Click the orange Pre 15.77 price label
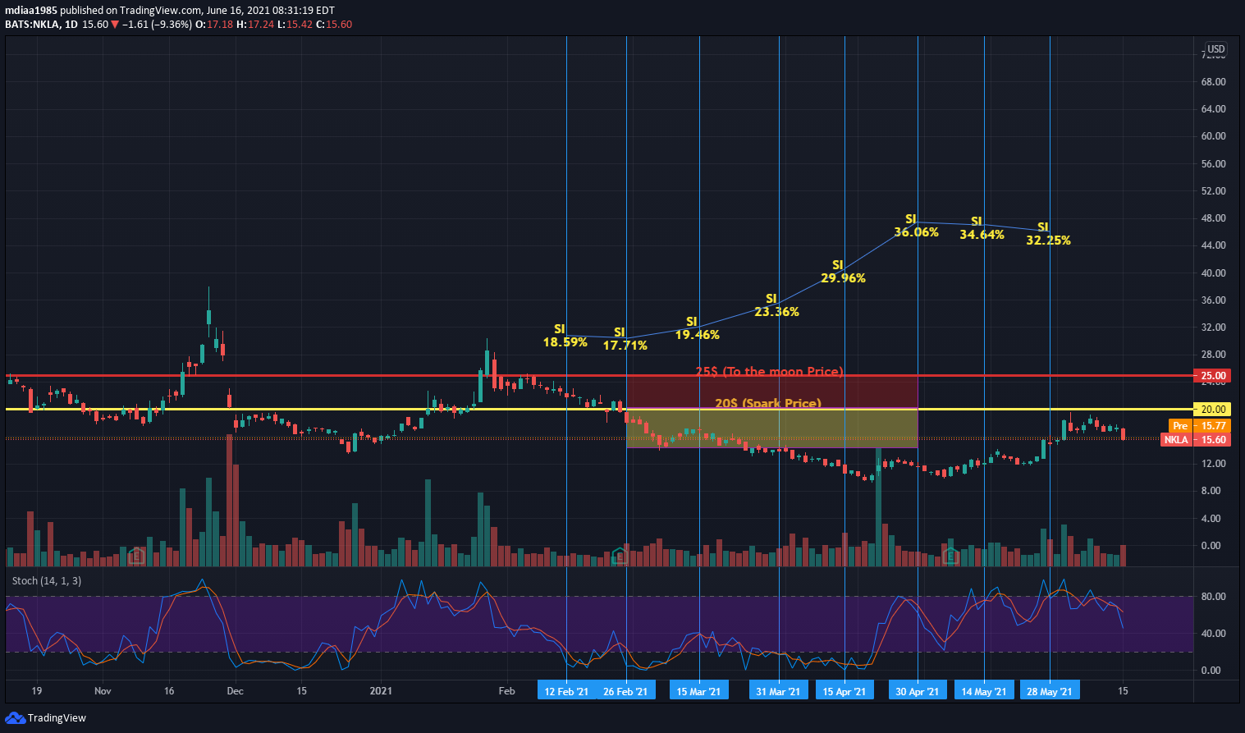This screenshot has height=733, width=1245. point(1199,426)
